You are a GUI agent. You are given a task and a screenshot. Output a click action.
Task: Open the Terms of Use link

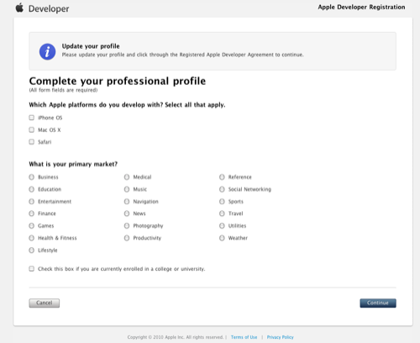(244, 337)
